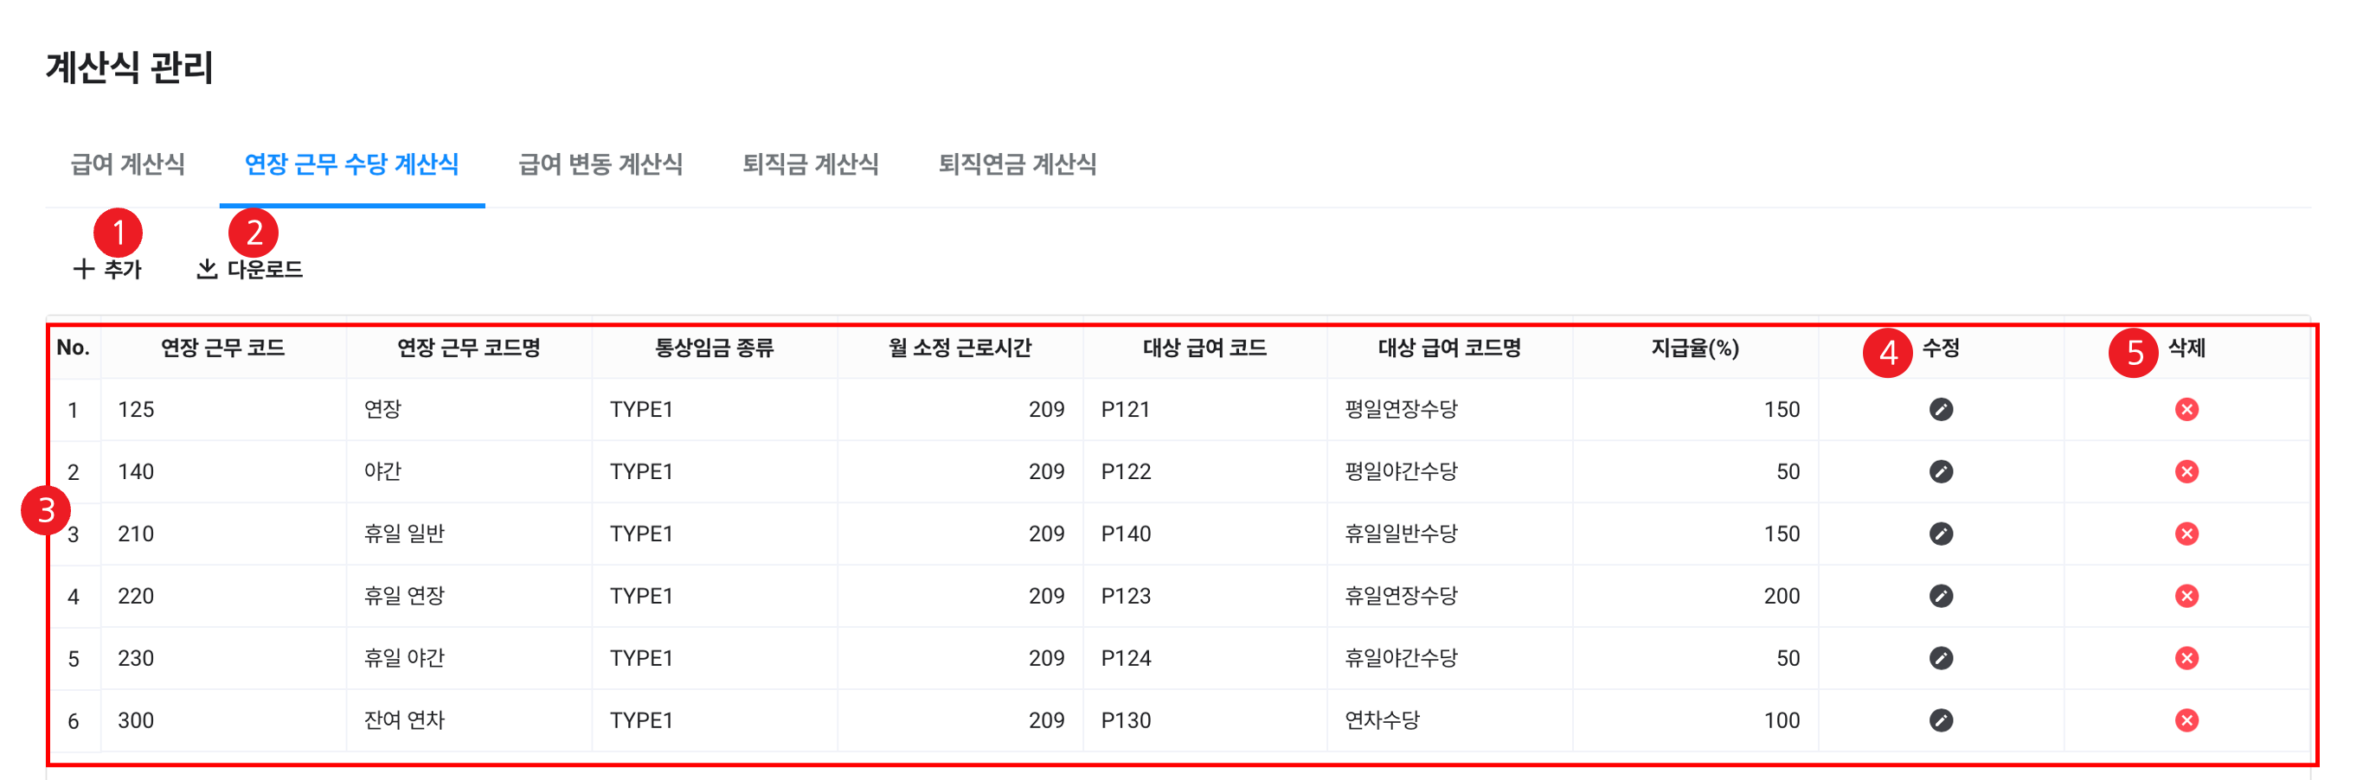Remove the 휴일 야간 row
The height and width of the screenshot is (780, 2363).
pyautogui.click(x=2186, y=658)
